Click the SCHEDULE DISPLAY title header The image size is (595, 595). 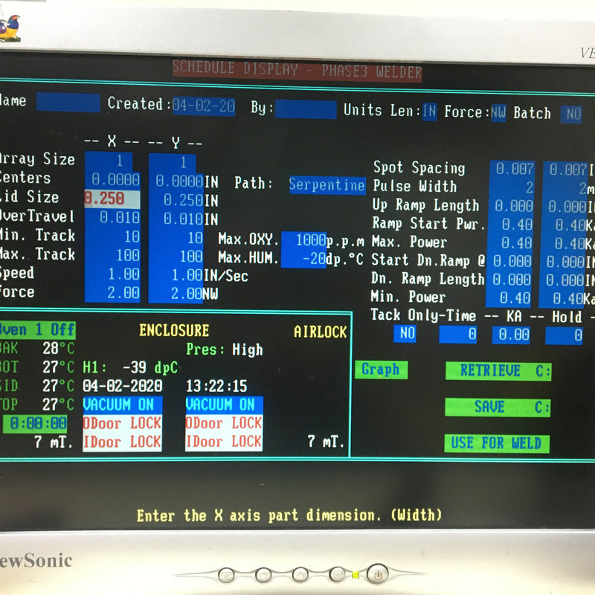click(x=297, y=70)
